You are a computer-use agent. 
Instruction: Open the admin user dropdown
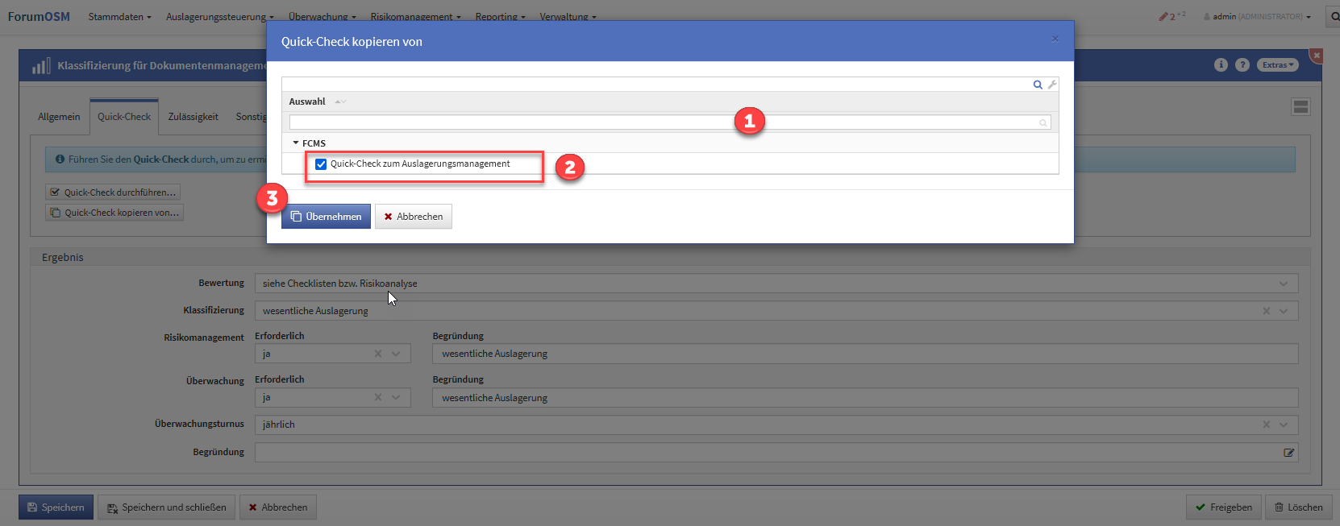tap(1257, 16)
